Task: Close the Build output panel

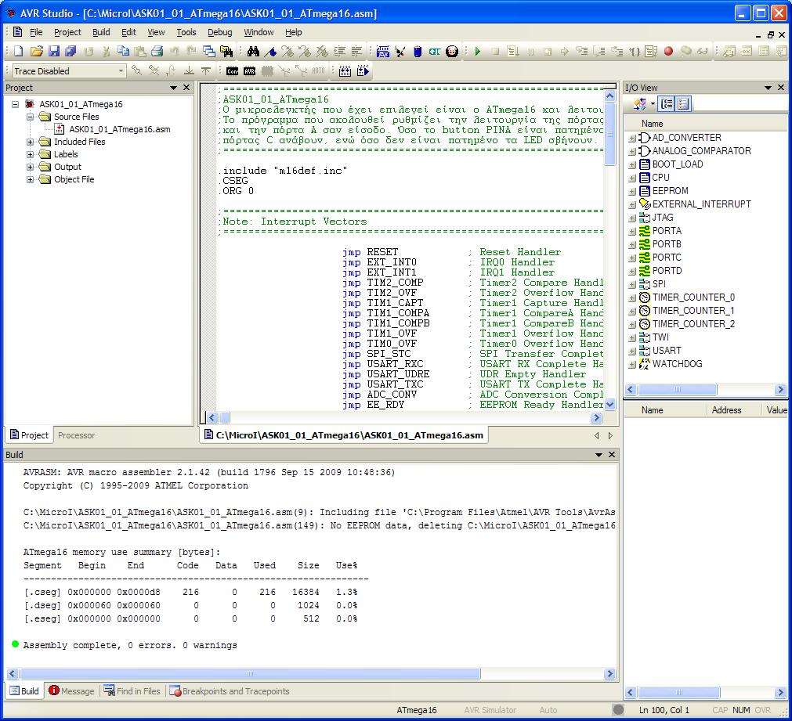Action: coord(612,455)
